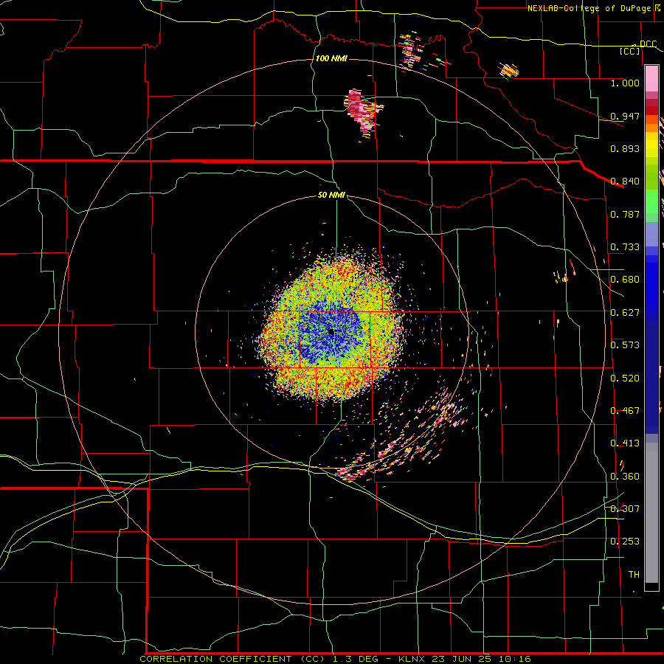Click the 0.573 scale value
The width and height of the screenshot is (664, 664).
click(625, 345)
